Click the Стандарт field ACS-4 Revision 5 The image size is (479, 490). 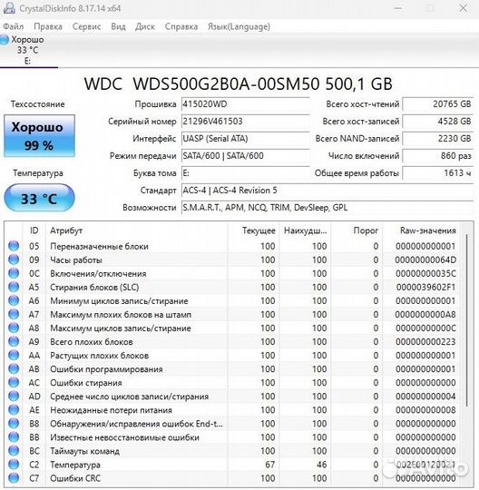pos(327,191)
